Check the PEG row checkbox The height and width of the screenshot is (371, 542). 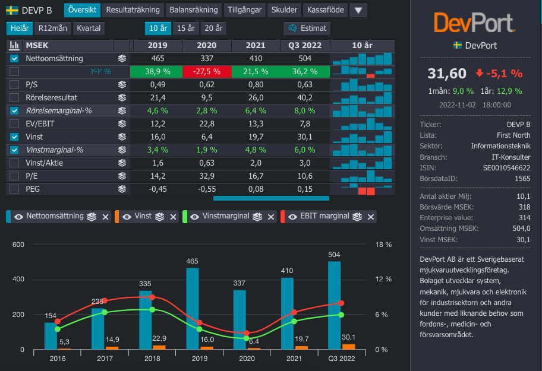15,189
